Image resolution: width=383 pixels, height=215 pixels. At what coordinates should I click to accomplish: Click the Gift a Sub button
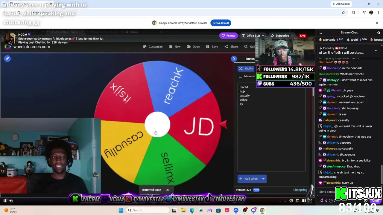pos(251,36)
